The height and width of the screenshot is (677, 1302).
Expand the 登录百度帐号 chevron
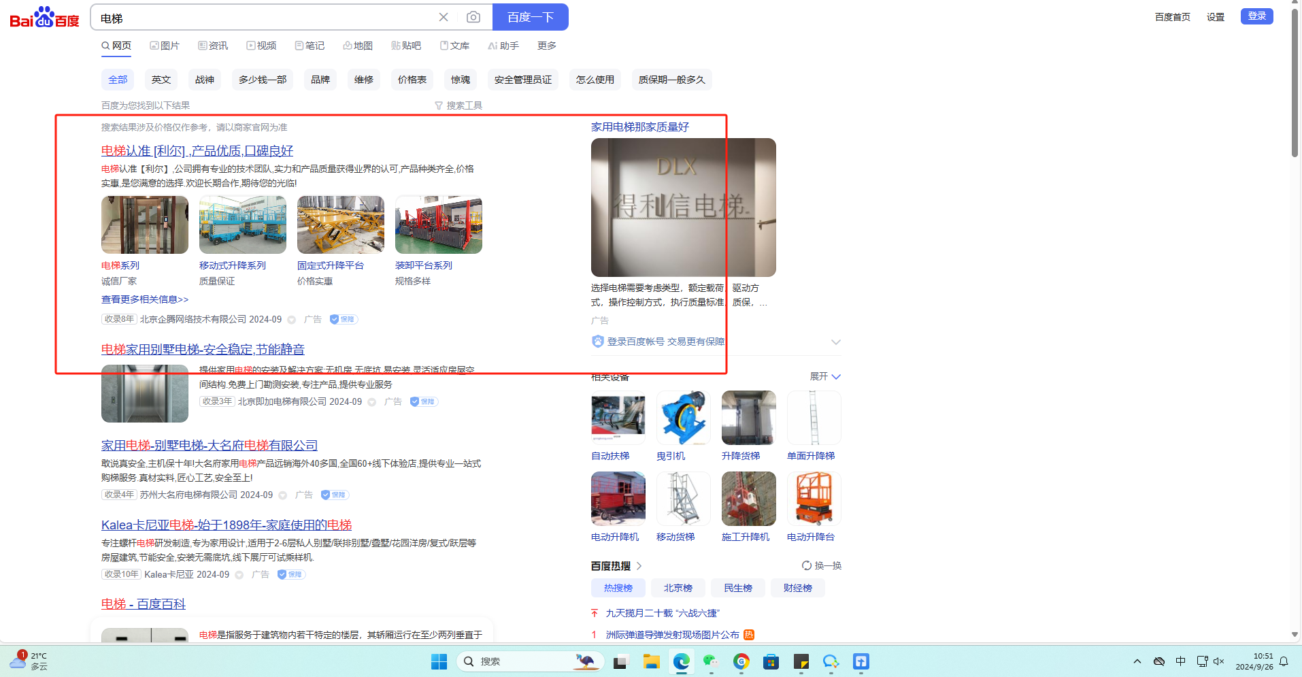tap(835, 342)
